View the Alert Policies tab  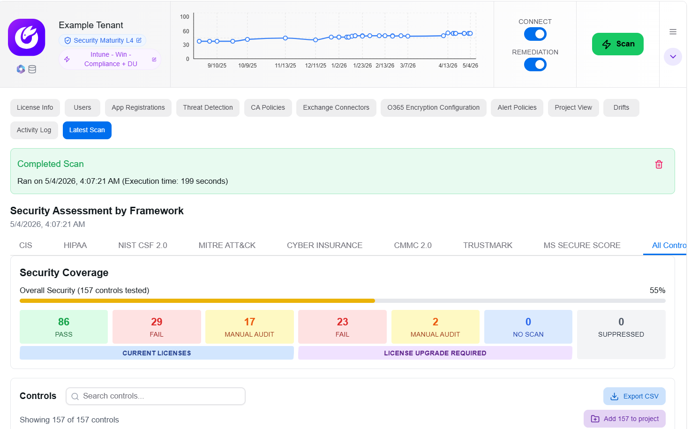517,108
